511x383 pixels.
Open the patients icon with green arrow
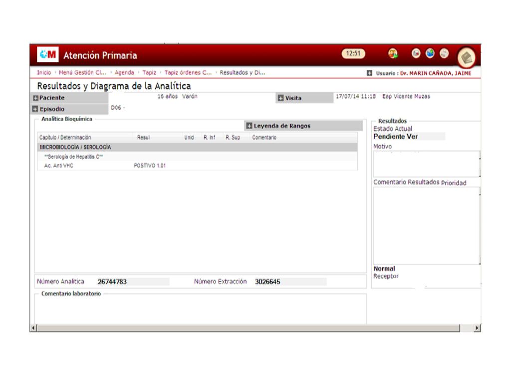click(x=393, y=53)
